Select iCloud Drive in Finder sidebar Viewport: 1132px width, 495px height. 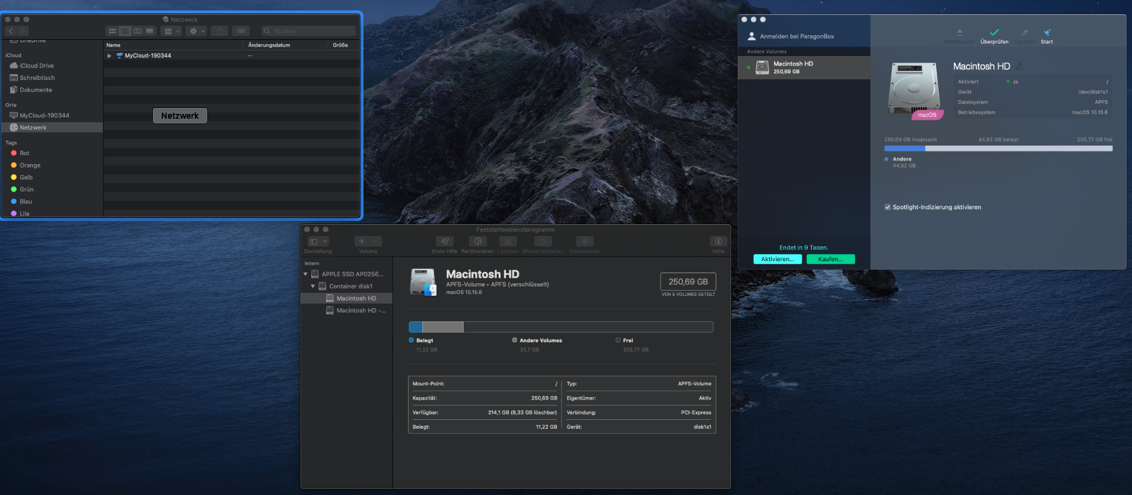click(36, 66)
